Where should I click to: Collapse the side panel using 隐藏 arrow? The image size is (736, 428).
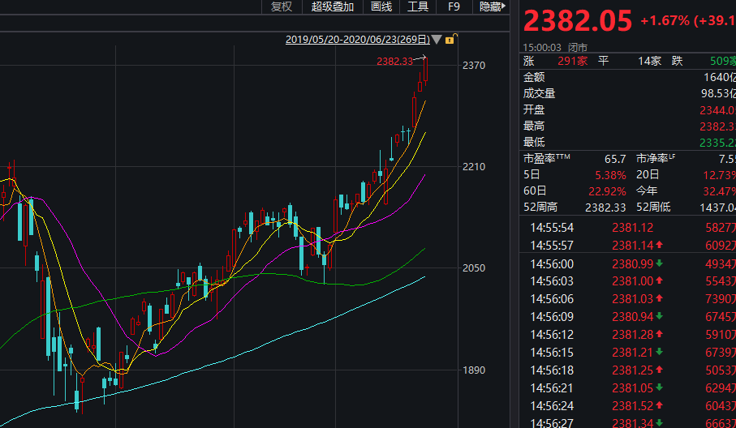tap(493, 6)
